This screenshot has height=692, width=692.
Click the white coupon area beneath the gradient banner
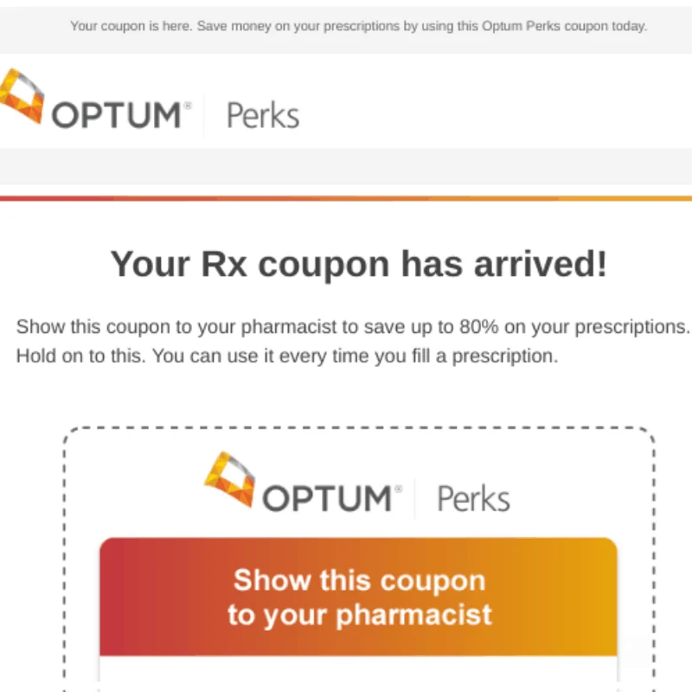(x=358, y=673)
